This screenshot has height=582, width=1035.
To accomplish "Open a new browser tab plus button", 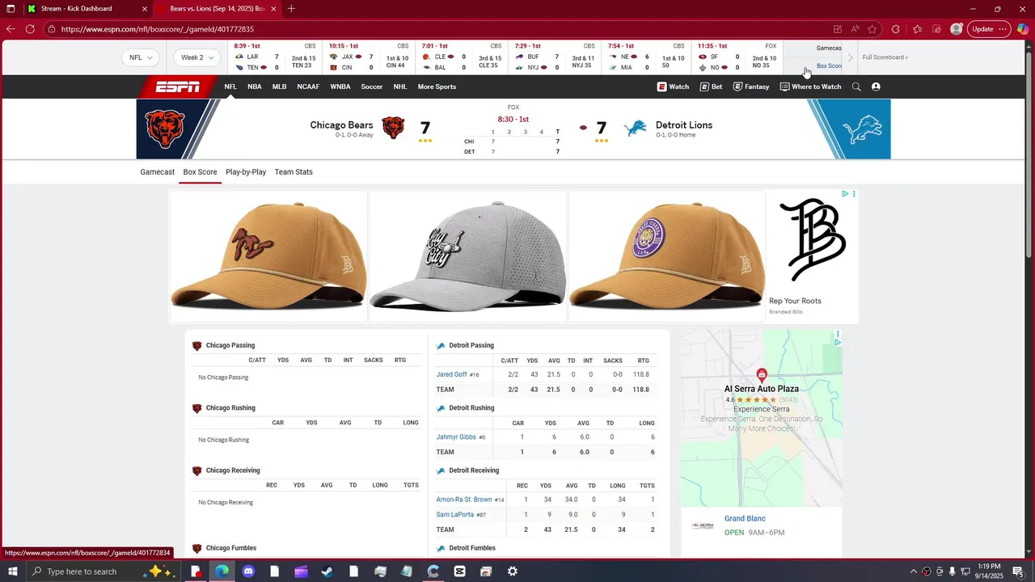I will pos(291,9).
